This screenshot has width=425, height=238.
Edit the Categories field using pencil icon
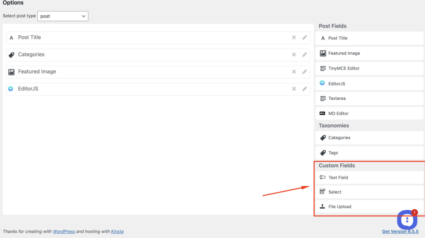click(x=305, y=54)
